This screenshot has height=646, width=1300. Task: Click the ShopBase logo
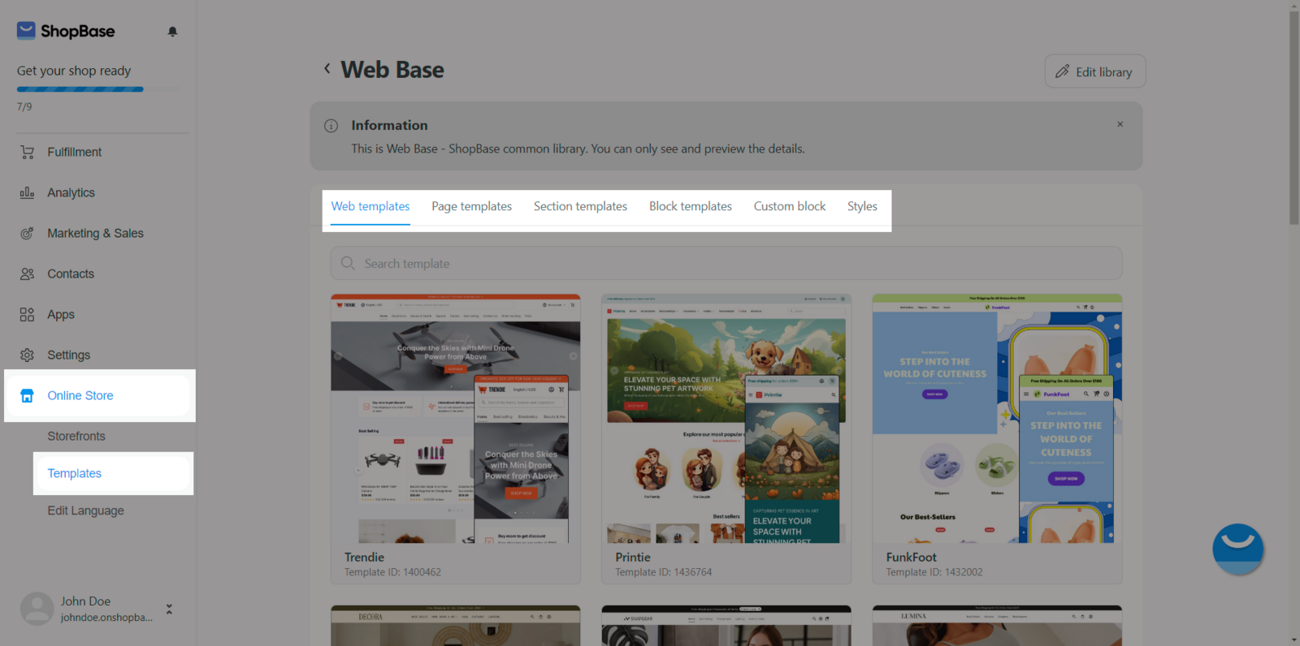[x=66, y=31]
